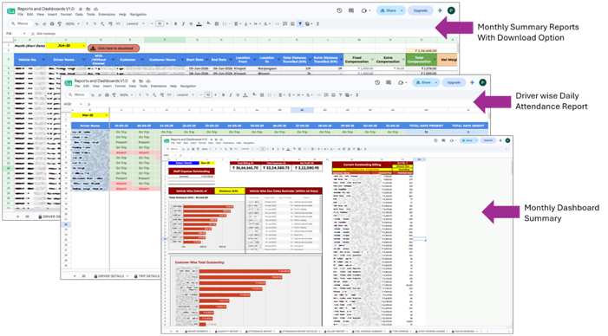Open account avatar in the Dashboard Summary window
This screenshot has height=336, width=608.
pyautogui.click(x=507, y=140)
